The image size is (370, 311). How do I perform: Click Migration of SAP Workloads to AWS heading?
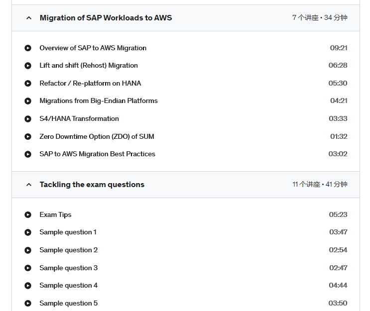point(106,18)
